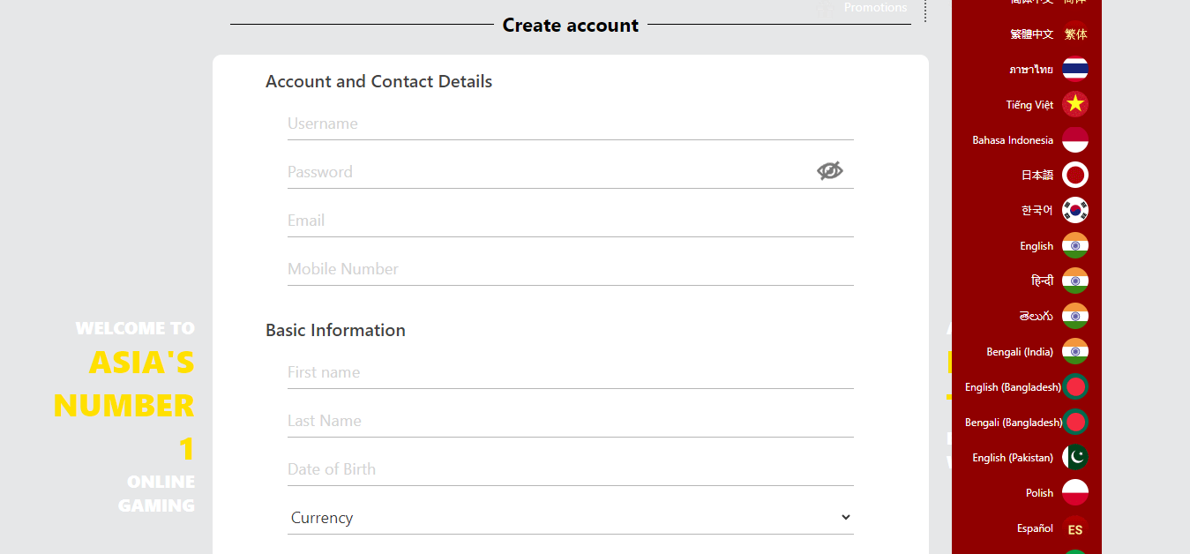Open the Date of Birth picker field
This screenshot has width=1190, height=554.
click(570, 469)
